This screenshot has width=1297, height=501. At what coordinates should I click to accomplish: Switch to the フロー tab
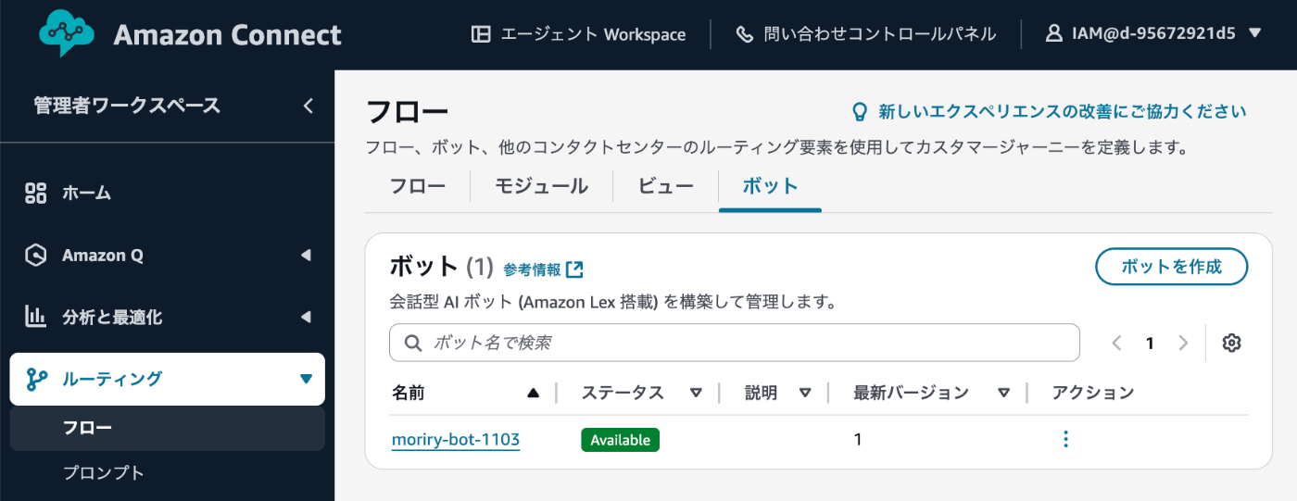[x=417, y=186]
